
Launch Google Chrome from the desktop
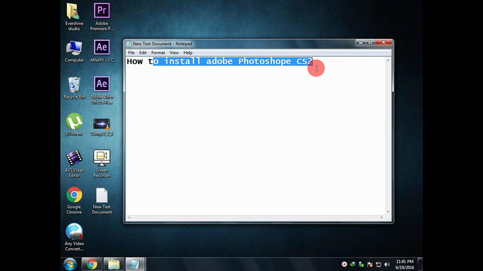point(74,194)
